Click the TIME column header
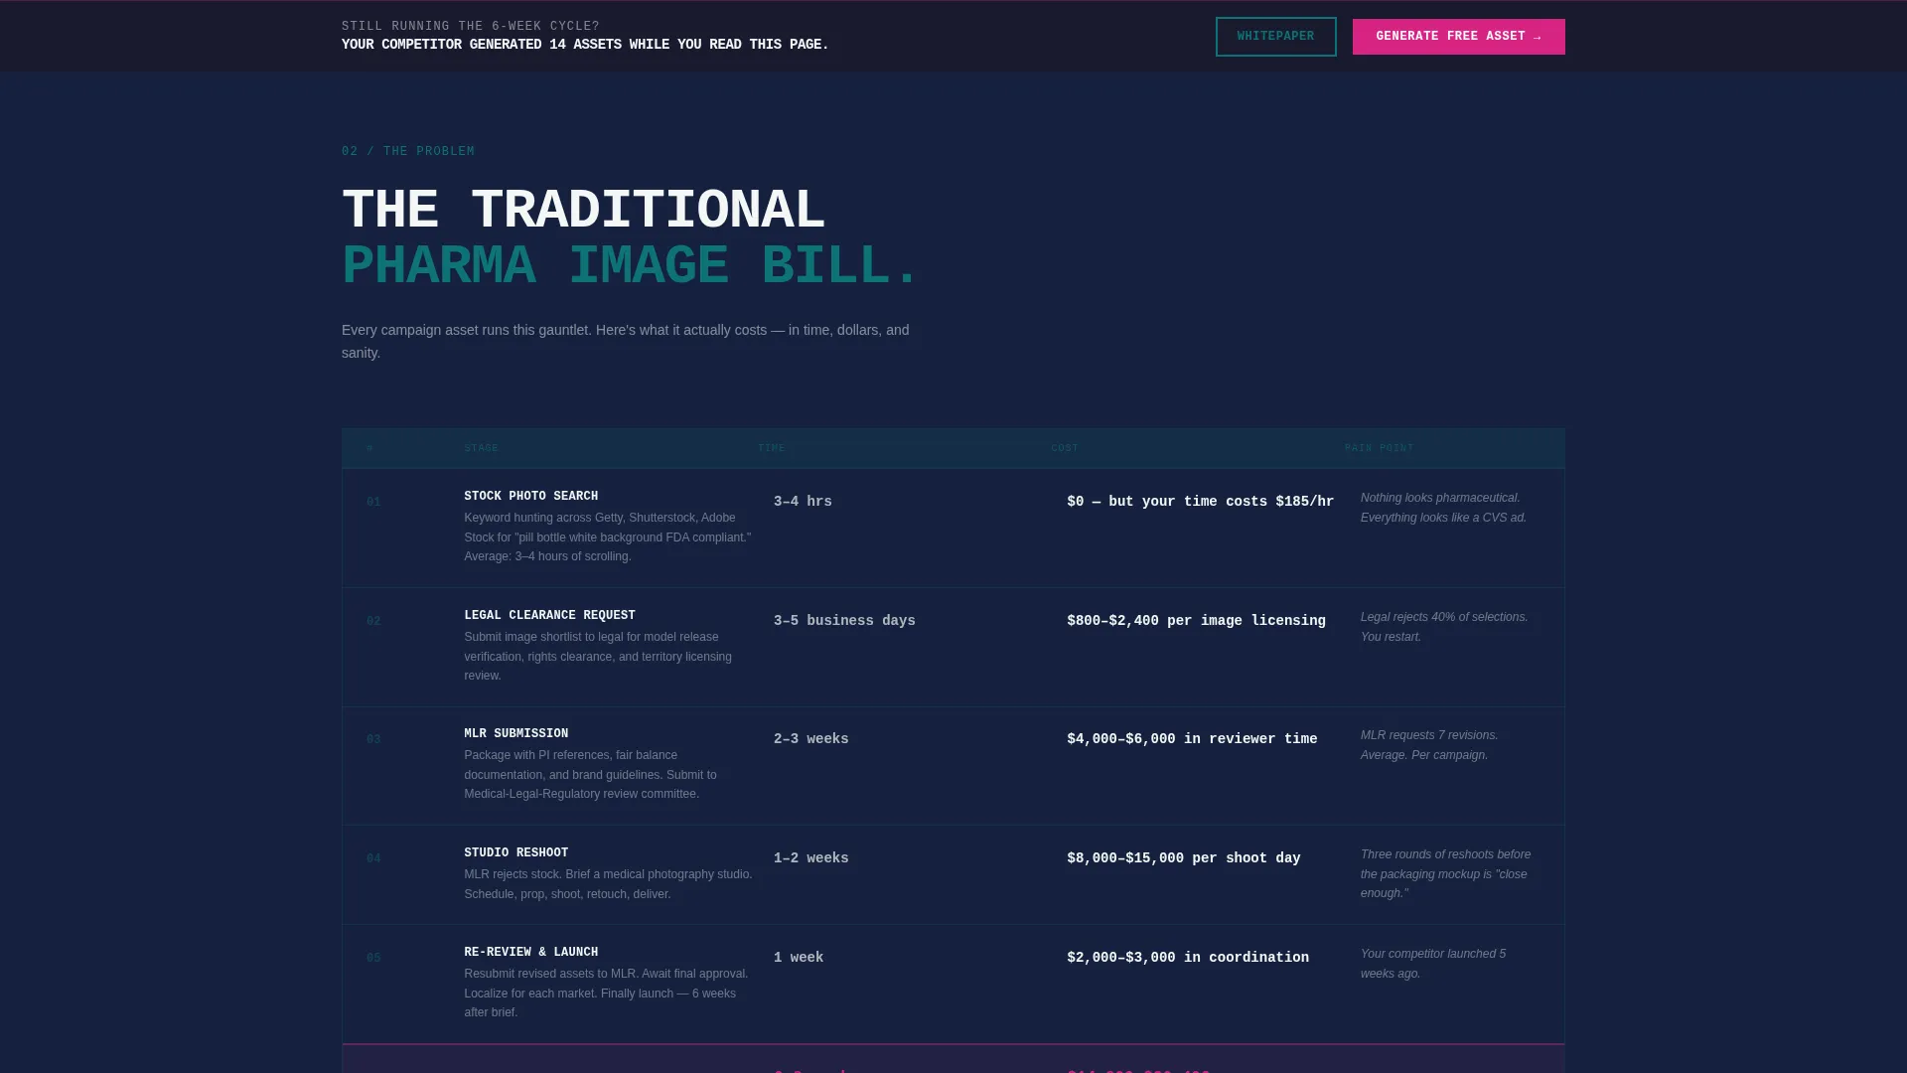Screen dimensions: 1907x1073 pos(772,449)
